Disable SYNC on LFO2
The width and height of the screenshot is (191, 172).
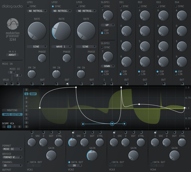(53, 6)
